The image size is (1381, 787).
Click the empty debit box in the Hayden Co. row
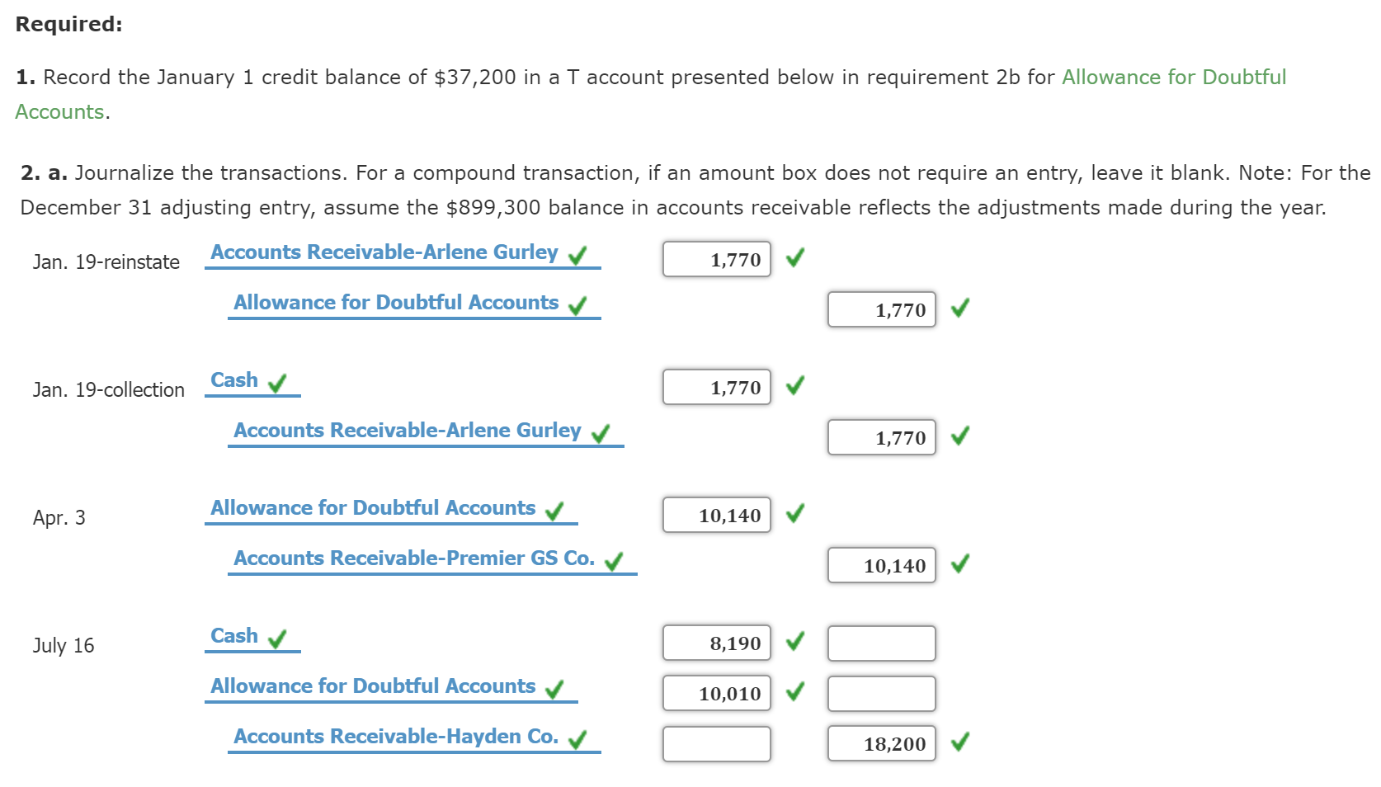(x=716, y=742)
